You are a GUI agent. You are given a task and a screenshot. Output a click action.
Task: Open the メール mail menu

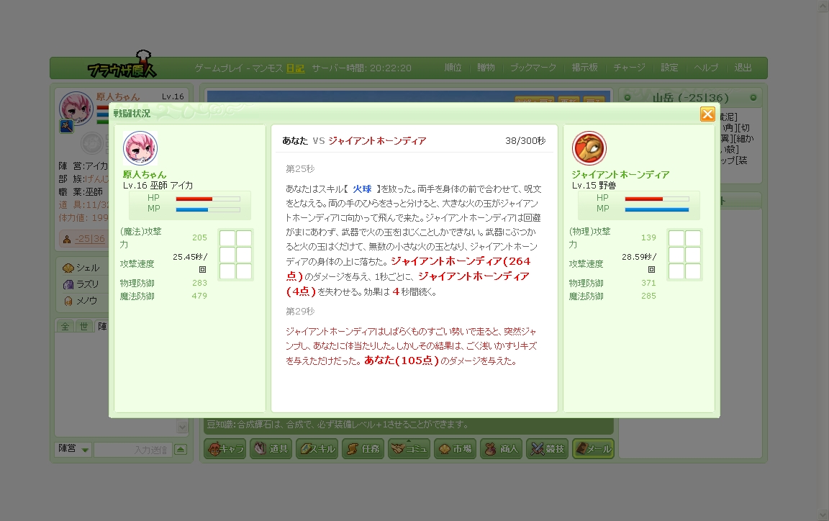click(x=593, y=448)
